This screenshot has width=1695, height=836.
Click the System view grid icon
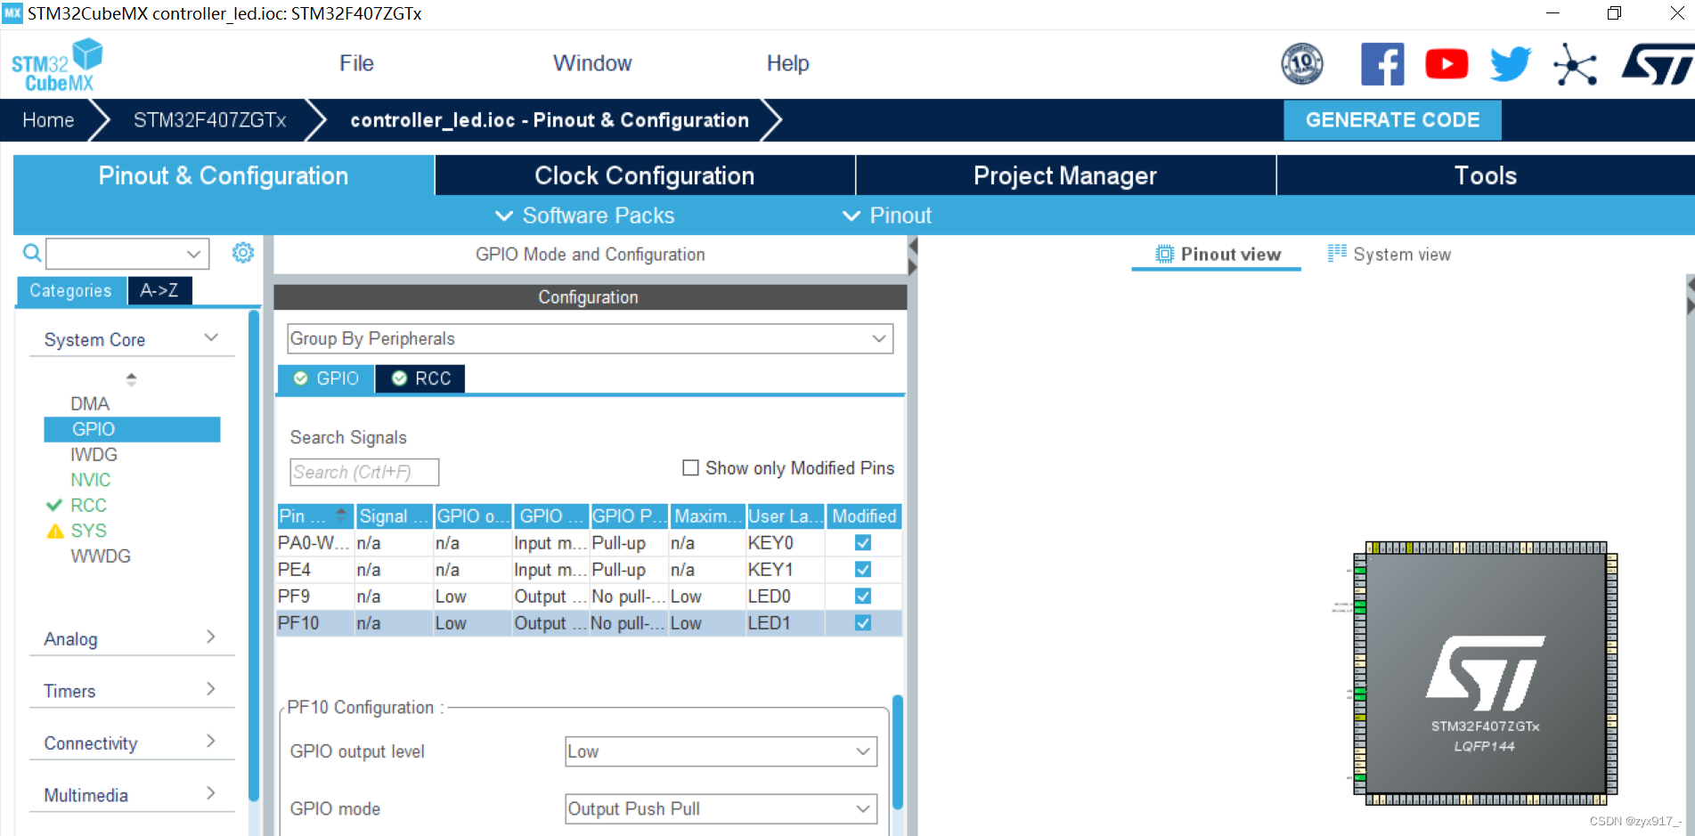tap(1337, 253)
